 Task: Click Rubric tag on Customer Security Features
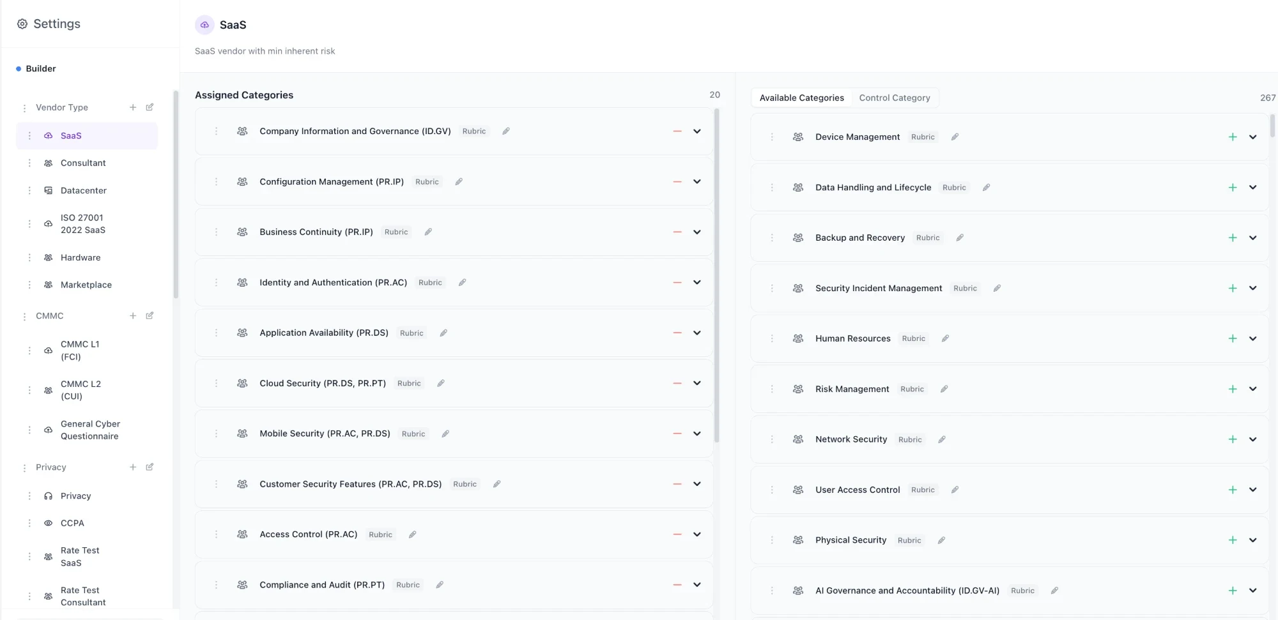pos(465,484)
